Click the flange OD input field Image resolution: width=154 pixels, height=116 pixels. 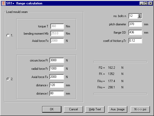[x=135, y=33]
